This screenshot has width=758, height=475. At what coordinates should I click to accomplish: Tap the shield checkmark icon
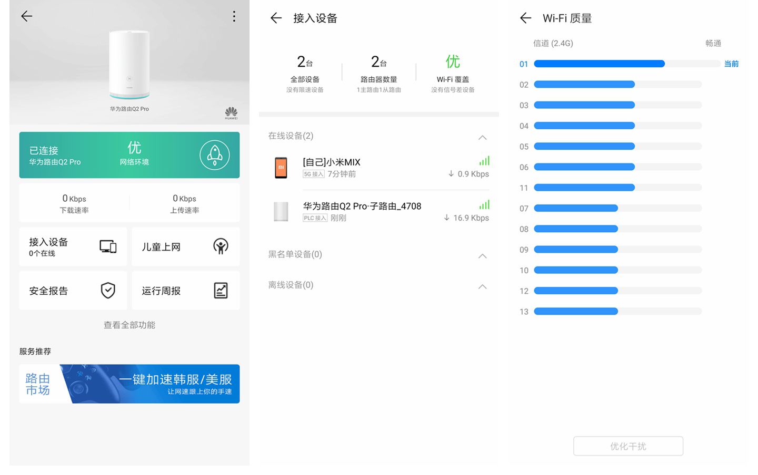pyautogui.click(x=108, y=291)
